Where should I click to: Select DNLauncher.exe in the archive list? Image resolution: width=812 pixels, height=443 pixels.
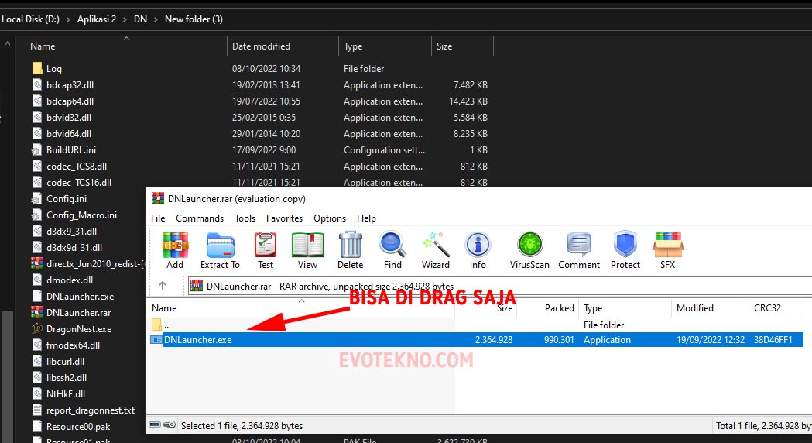197,340
